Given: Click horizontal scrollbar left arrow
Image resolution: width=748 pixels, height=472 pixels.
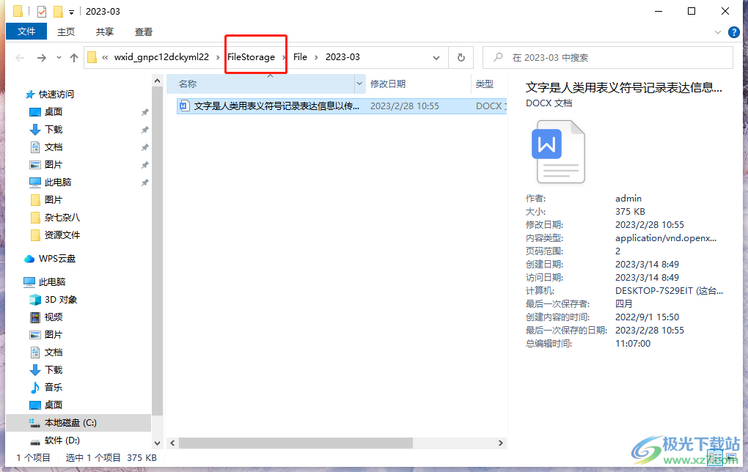Looking at the screenshot, I should coord(172,443).
